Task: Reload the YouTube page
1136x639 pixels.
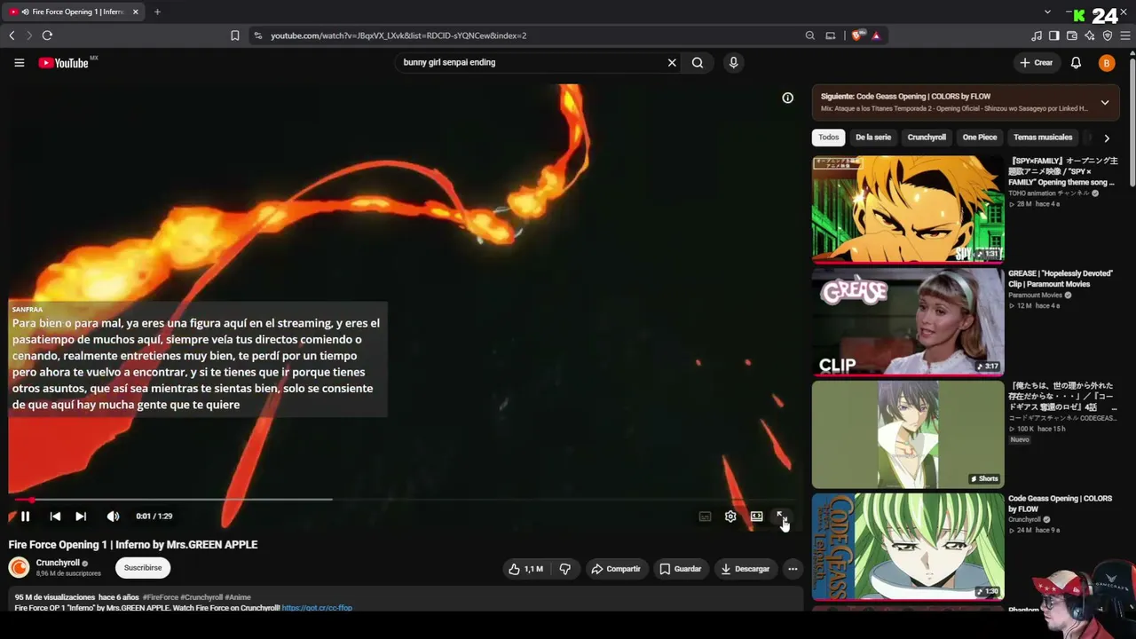Action: [x=47, y=35]
